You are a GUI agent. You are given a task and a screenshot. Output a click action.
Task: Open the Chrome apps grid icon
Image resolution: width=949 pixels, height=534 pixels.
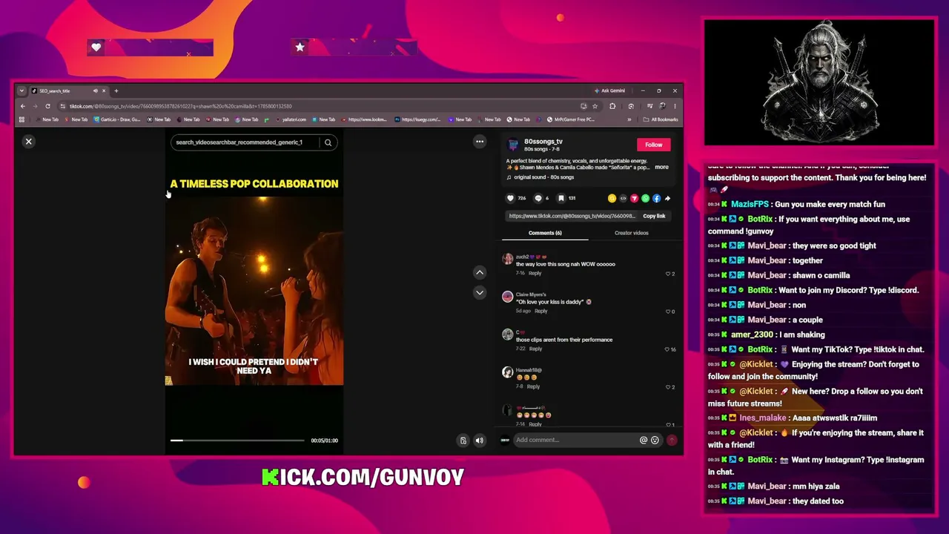(x=22, y=119)
